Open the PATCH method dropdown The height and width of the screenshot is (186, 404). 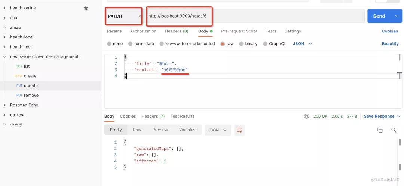[124, 16]
